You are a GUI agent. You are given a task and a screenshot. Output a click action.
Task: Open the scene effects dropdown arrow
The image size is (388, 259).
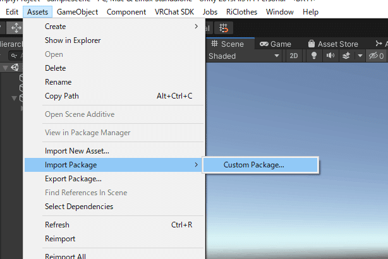[x=360, y=56]
